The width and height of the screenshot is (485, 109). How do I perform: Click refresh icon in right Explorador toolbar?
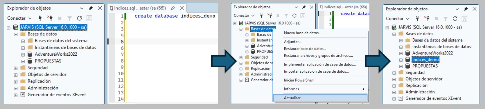tap(455, 18)
